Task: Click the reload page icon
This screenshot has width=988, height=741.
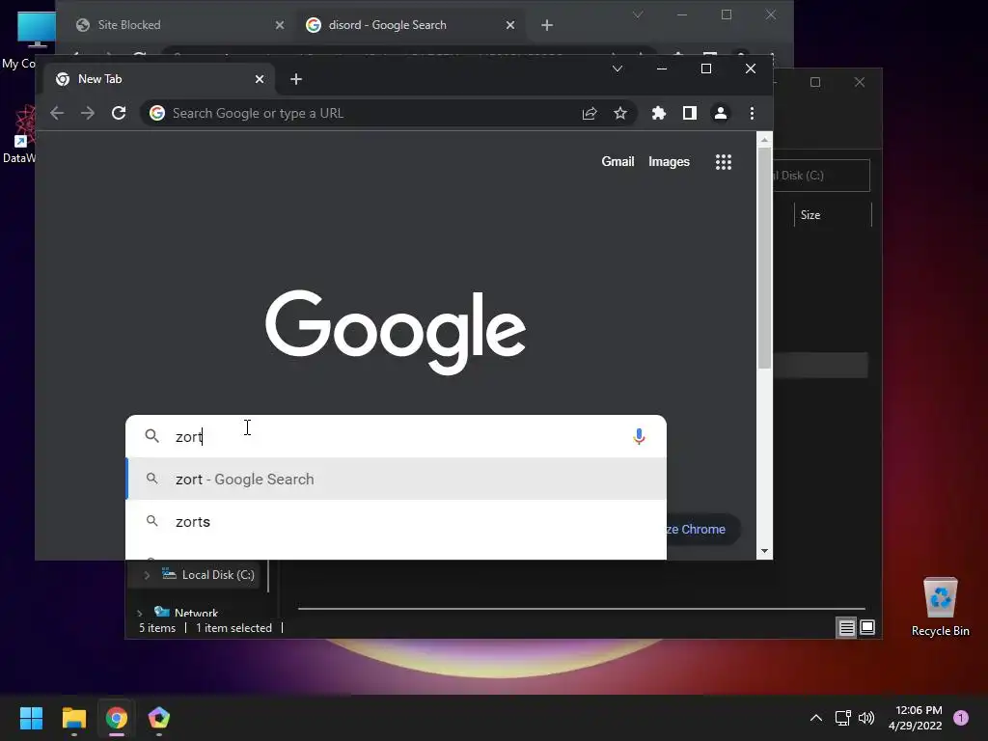Action: 119,113
